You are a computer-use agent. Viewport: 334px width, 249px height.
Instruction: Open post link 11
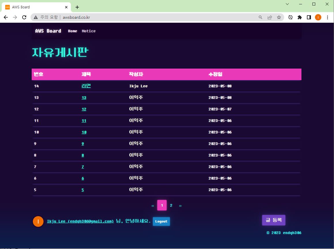(x=84, y=120)
